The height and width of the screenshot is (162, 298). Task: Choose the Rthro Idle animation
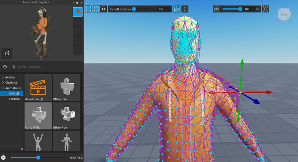[x=67, y=88]
